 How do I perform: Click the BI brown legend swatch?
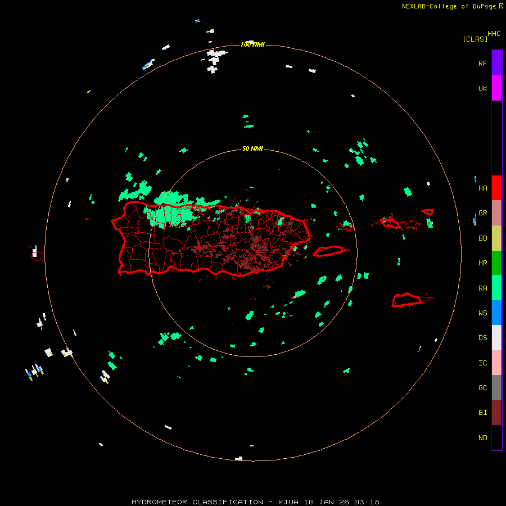pos(496,413)
